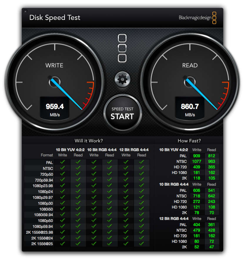Click the 47 2K read value

click(212, 247)
